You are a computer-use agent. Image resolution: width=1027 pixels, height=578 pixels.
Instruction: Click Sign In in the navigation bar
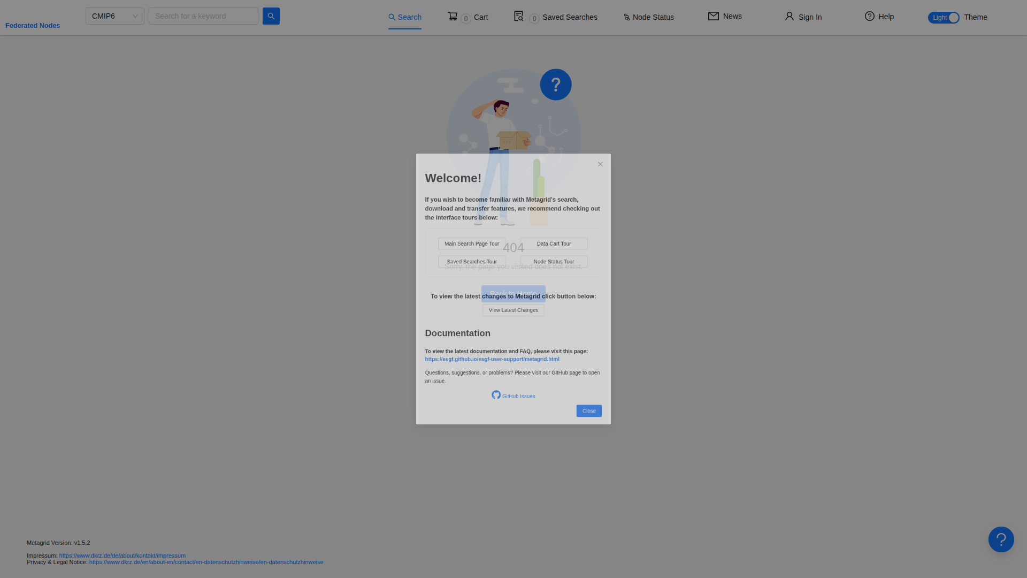[803, 17]
